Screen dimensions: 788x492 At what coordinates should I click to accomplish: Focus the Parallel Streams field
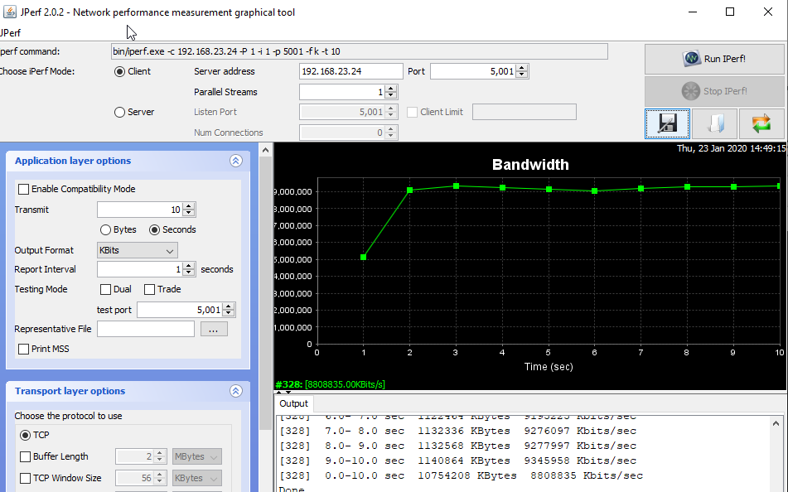(343, 92)
